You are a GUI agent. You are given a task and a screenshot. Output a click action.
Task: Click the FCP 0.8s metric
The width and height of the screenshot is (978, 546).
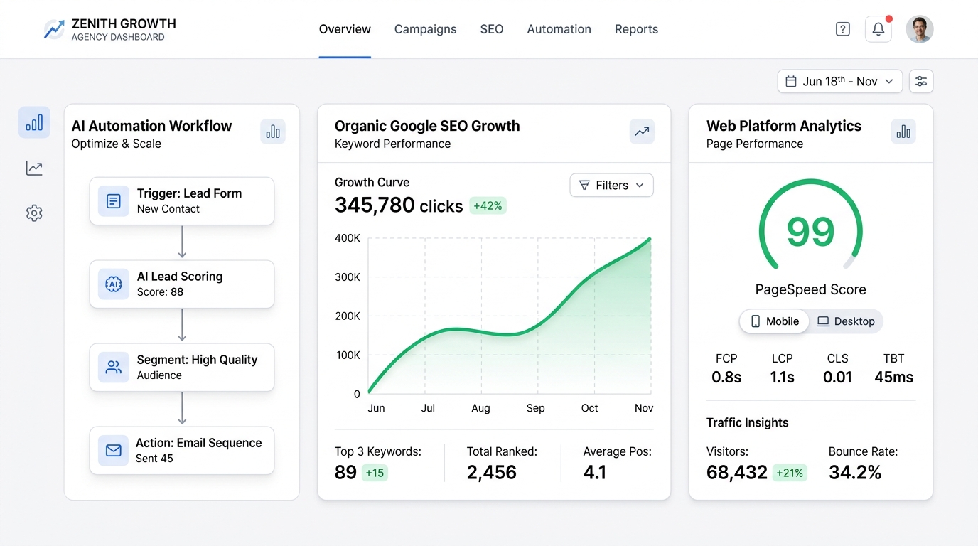[x=726, y=369]
